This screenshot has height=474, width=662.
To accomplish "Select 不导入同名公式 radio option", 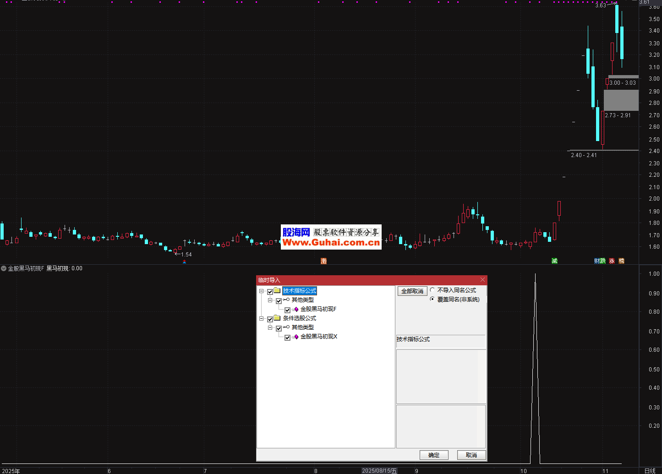I will tap(432, 290).
